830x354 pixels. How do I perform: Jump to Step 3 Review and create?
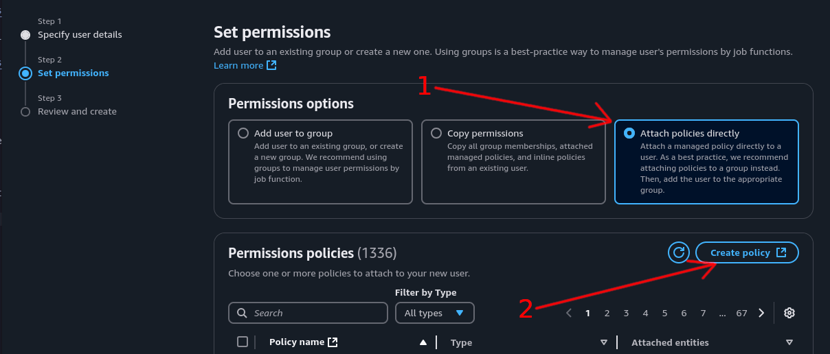pyautogui.click(x=77, y=111)
